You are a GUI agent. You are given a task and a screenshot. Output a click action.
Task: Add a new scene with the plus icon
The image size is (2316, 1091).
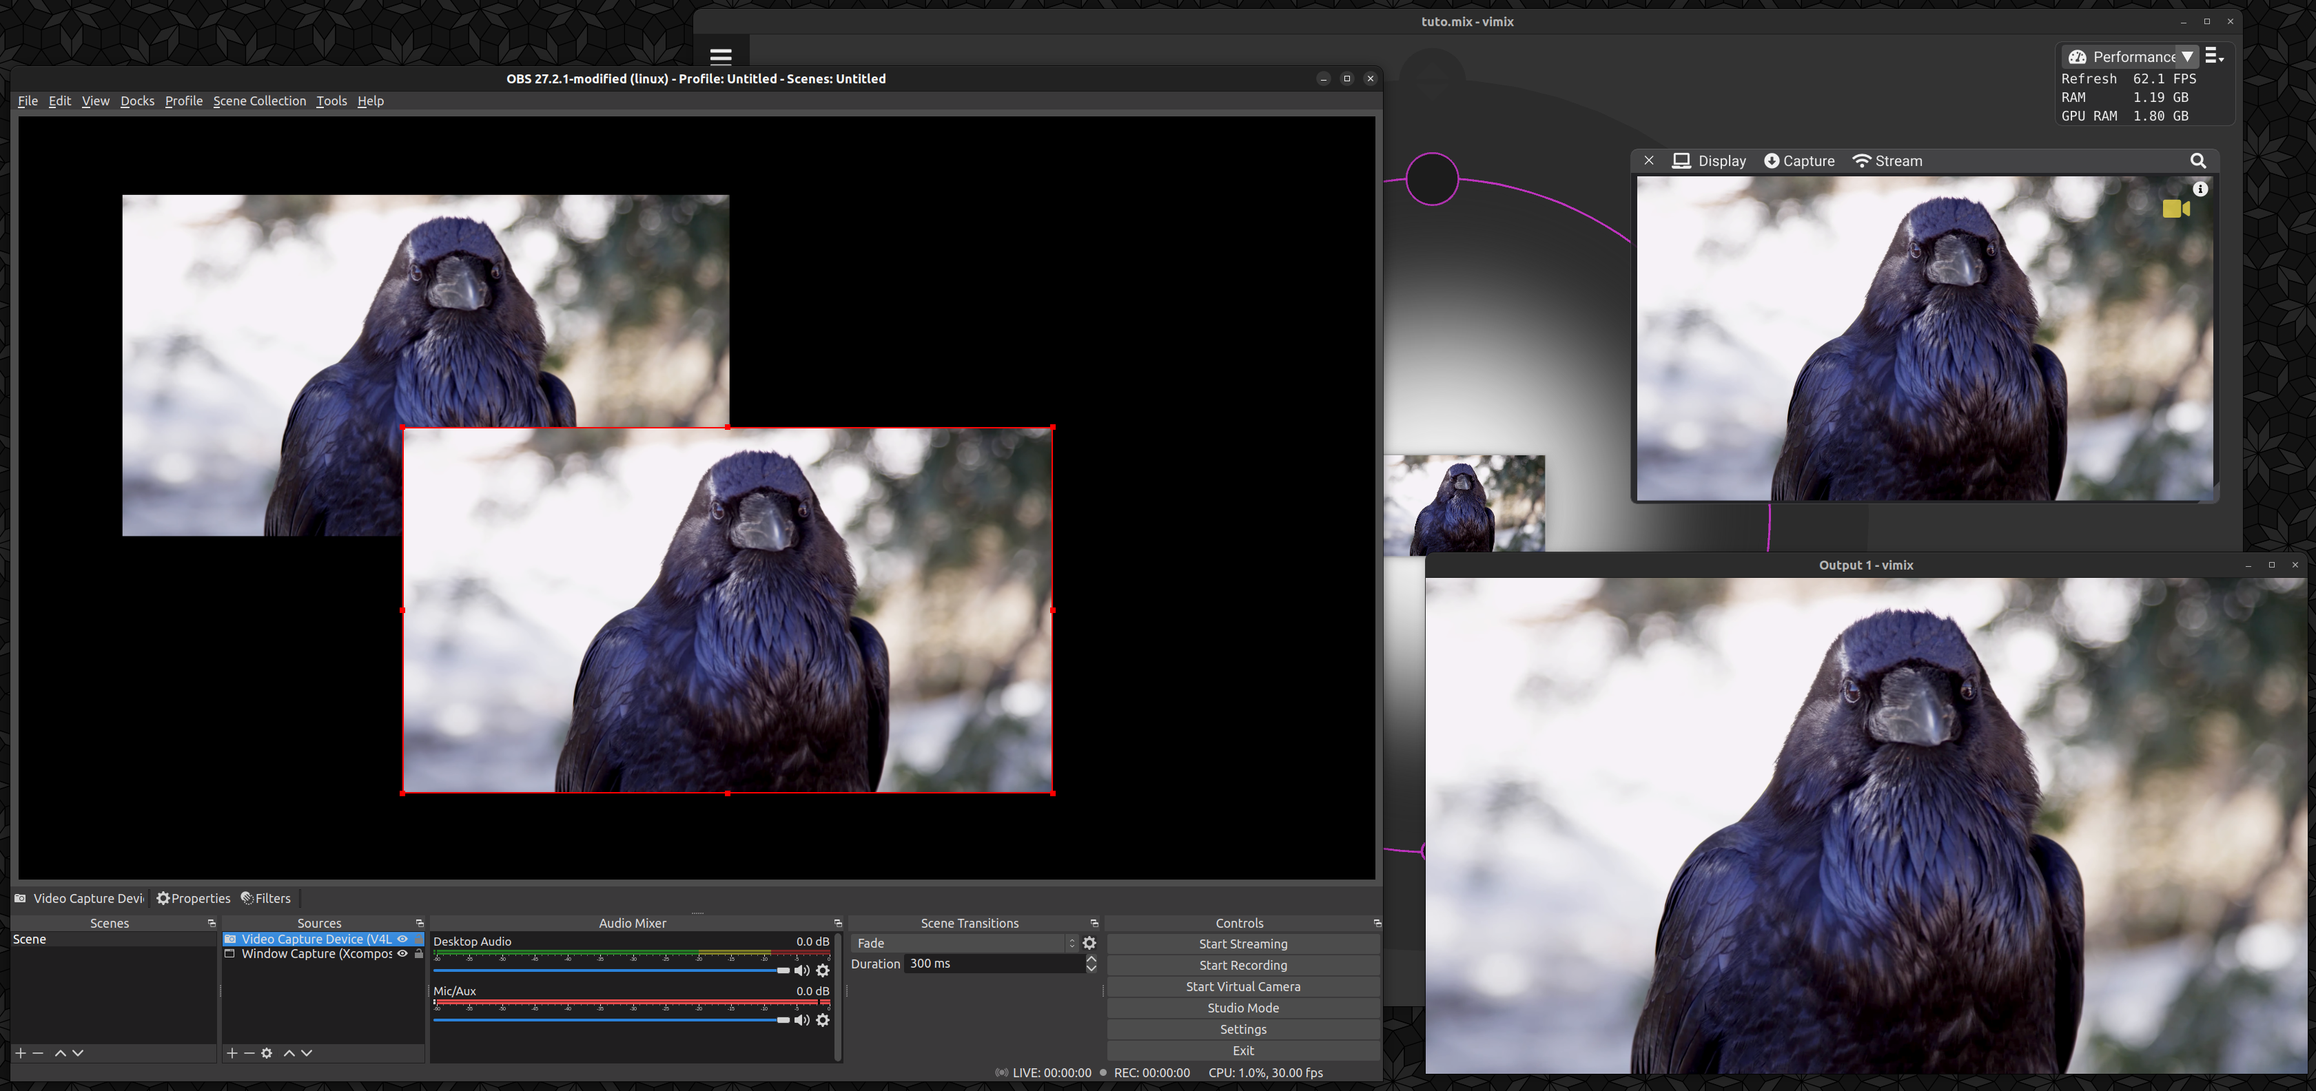click(21, 1052)
